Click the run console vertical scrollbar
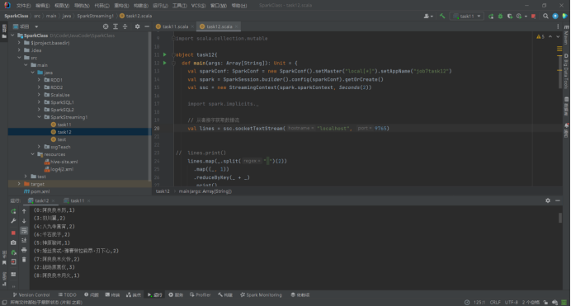The width and height of the screenshot is (571, 306). pyautogui.click(x=559, y=218)
